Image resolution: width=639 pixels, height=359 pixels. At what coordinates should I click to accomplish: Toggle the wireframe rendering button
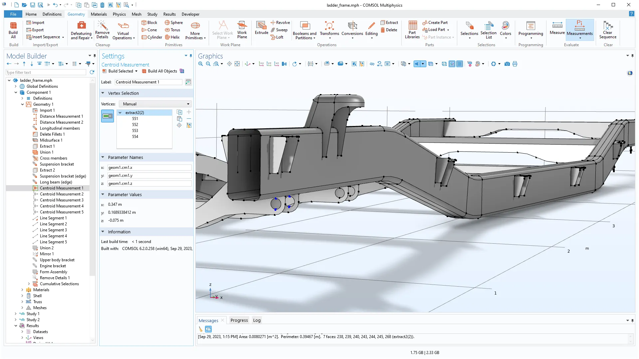click(x=444, y=64)
